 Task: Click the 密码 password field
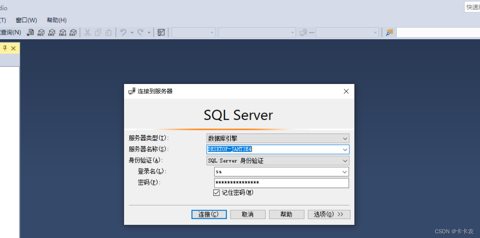281,183
